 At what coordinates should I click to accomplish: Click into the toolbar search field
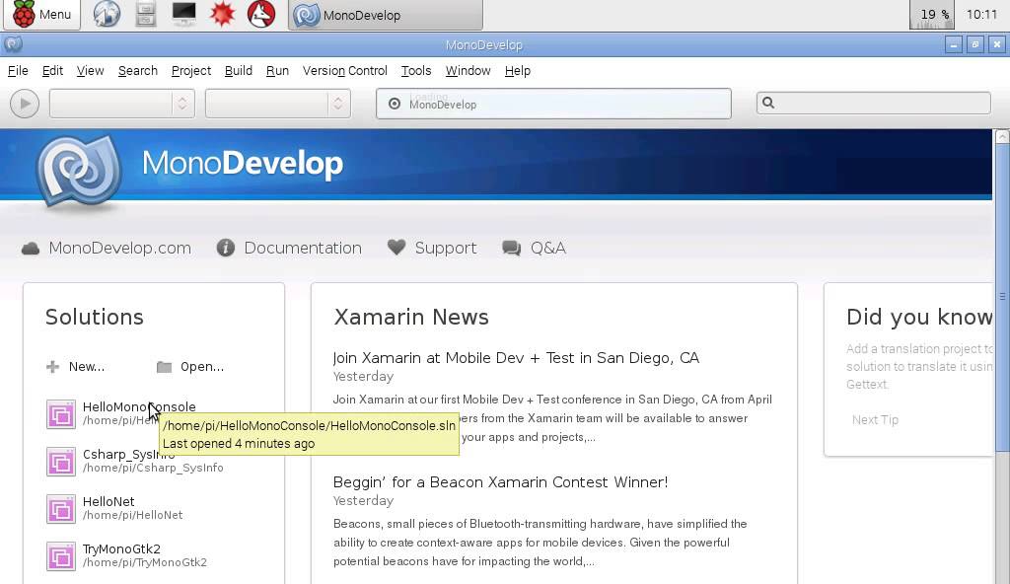click(874, 104)
